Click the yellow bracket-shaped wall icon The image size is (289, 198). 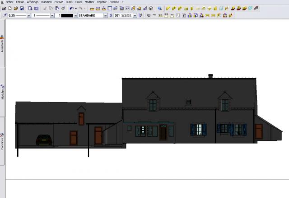pos(186,8)
